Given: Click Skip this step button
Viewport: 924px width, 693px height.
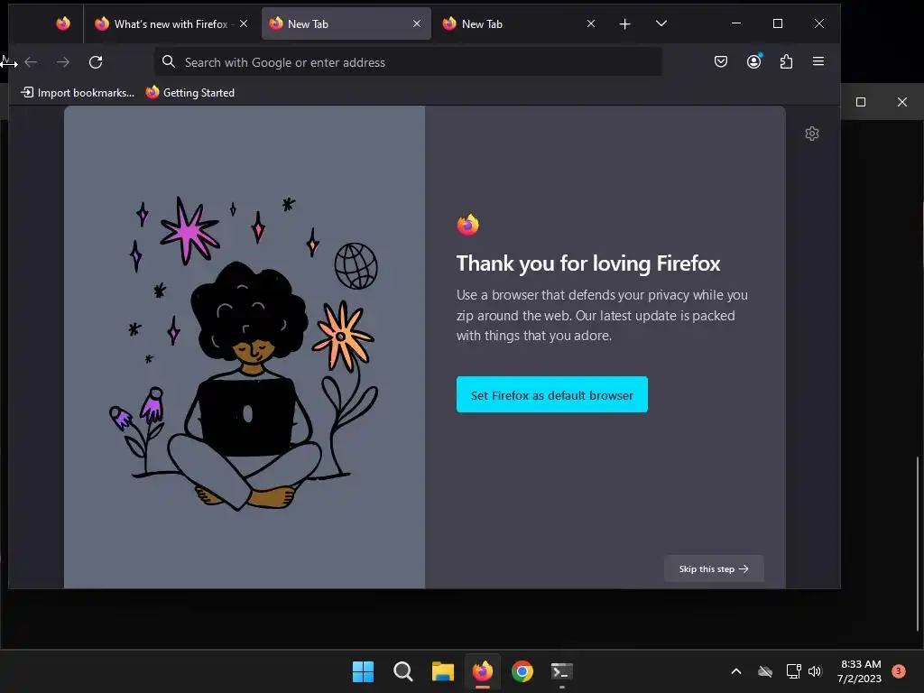Looking at the screenshot, I should [x=714, y=568].
